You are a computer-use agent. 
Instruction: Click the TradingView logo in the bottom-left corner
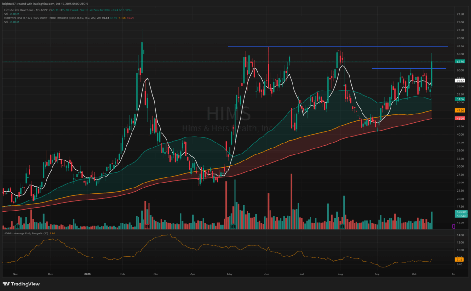[23, 284]
